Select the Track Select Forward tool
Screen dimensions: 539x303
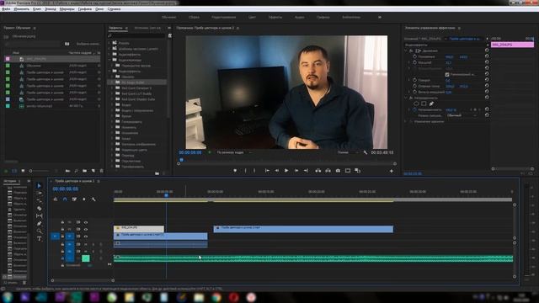(39, 194)
